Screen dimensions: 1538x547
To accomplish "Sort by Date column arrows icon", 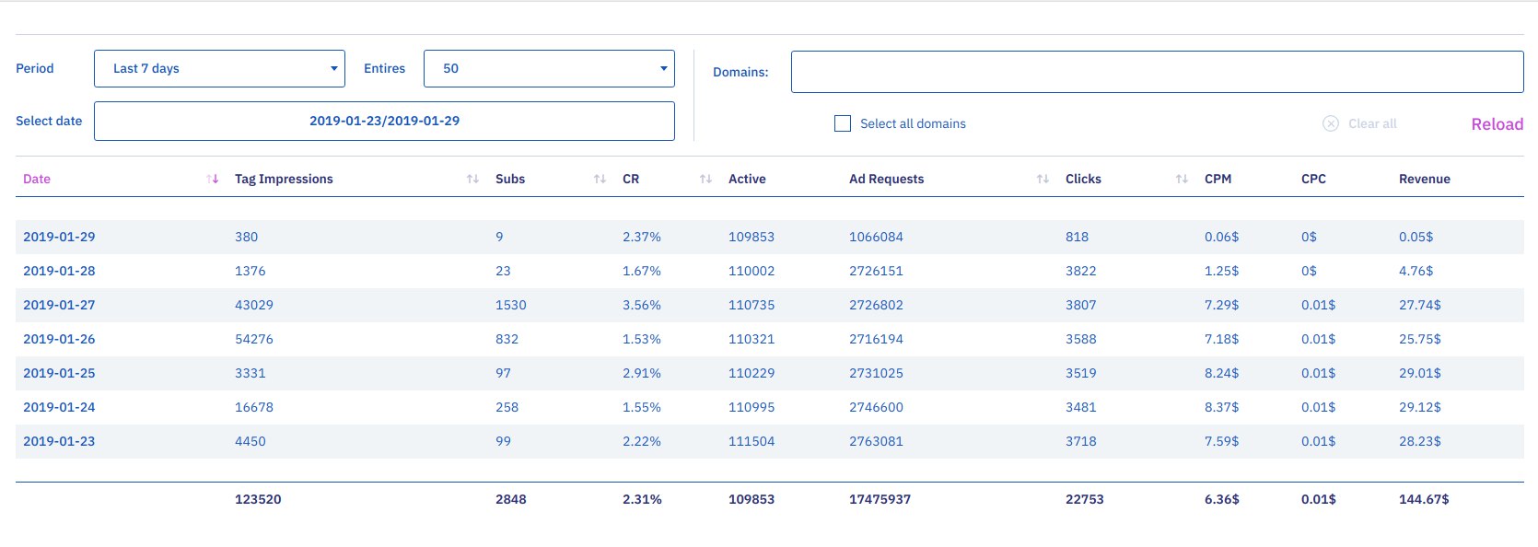I will pyautogui.click(x=213, y=179).
